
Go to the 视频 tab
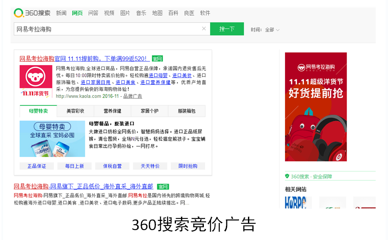tap(109, 13)
